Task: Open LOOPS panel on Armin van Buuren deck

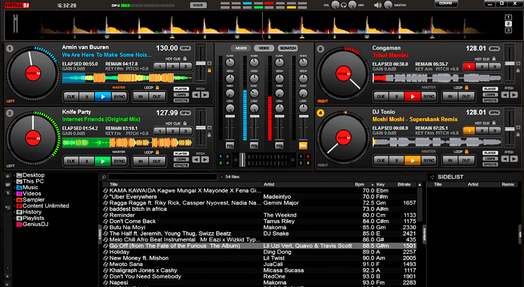Action: 181,94
